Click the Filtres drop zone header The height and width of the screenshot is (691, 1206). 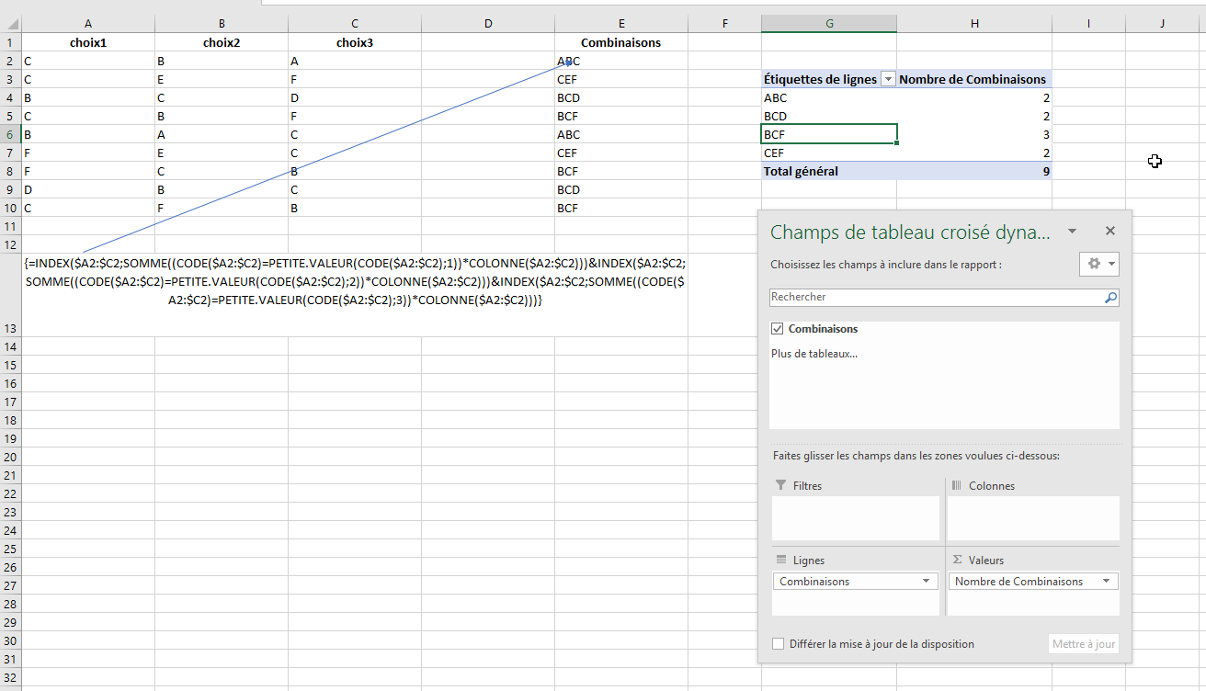pos(799,485)
